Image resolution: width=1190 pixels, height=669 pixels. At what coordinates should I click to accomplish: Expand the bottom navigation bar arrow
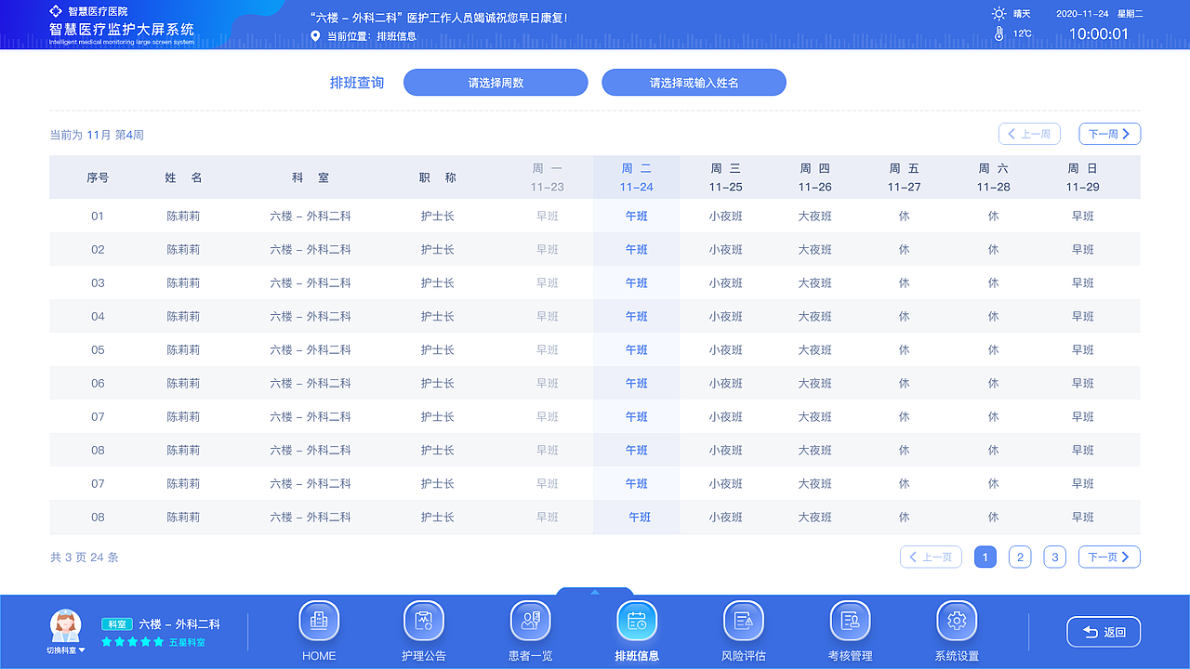point(595,592)
